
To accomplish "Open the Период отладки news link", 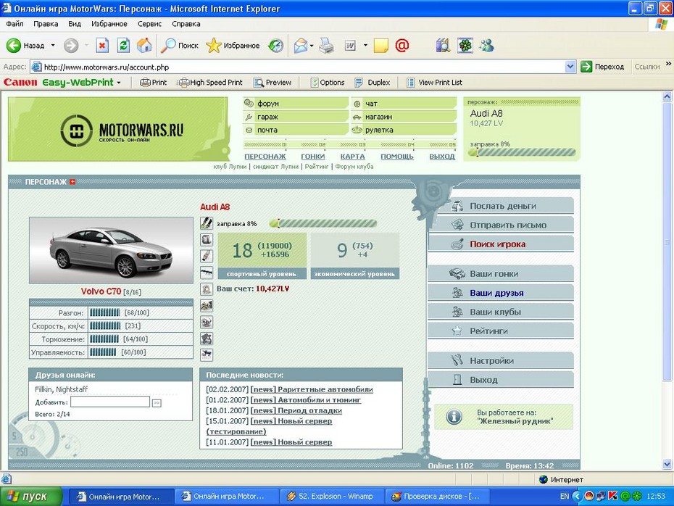I will (x=296, y=410).
